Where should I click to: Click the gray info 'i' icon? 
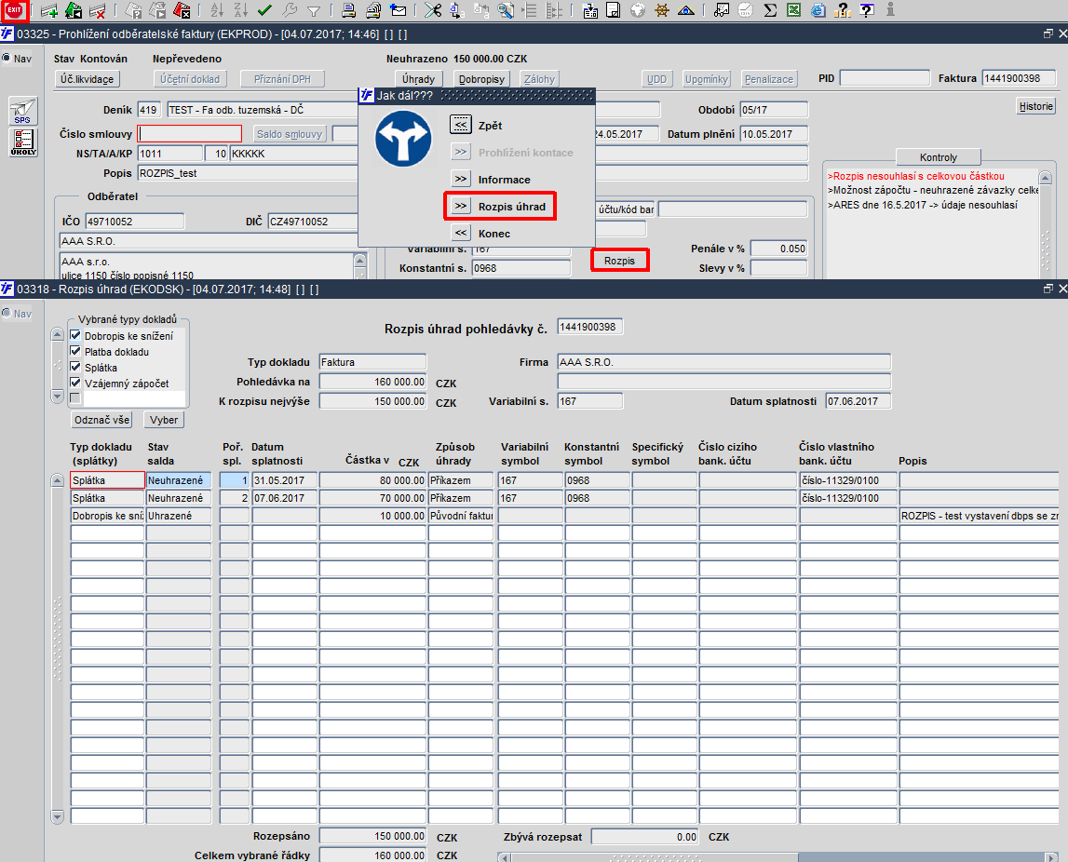pos(890,10)
